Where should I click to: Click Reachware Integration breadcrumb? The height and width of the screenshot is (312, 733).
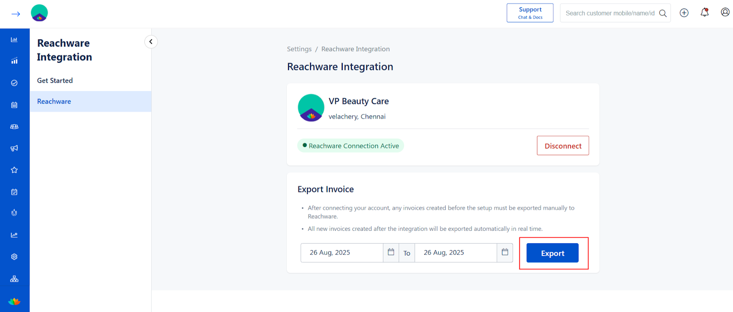[x=356, y=49]
